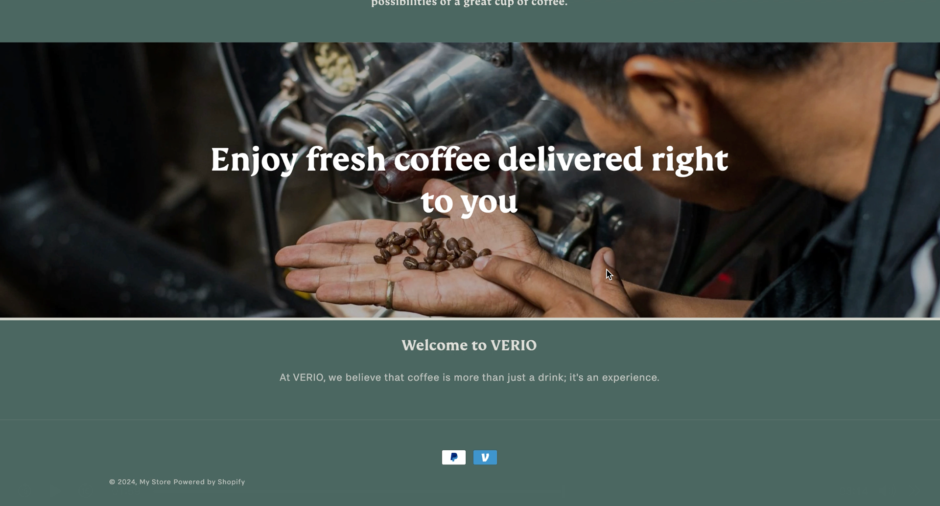Click the coffee beans in the open palm
The image size is (940, 506).
pos(431,246)
